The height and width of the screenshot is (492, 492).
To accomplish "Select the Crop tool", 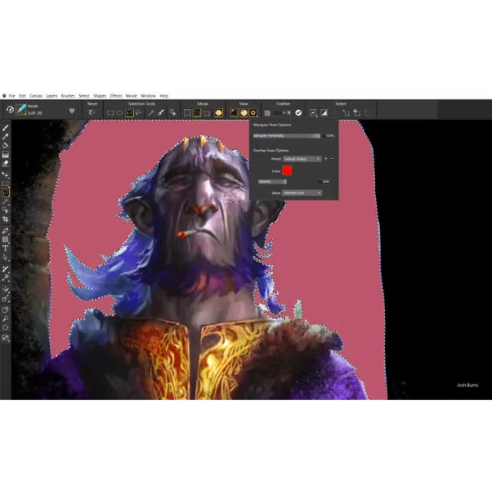I will coord(5,218).
